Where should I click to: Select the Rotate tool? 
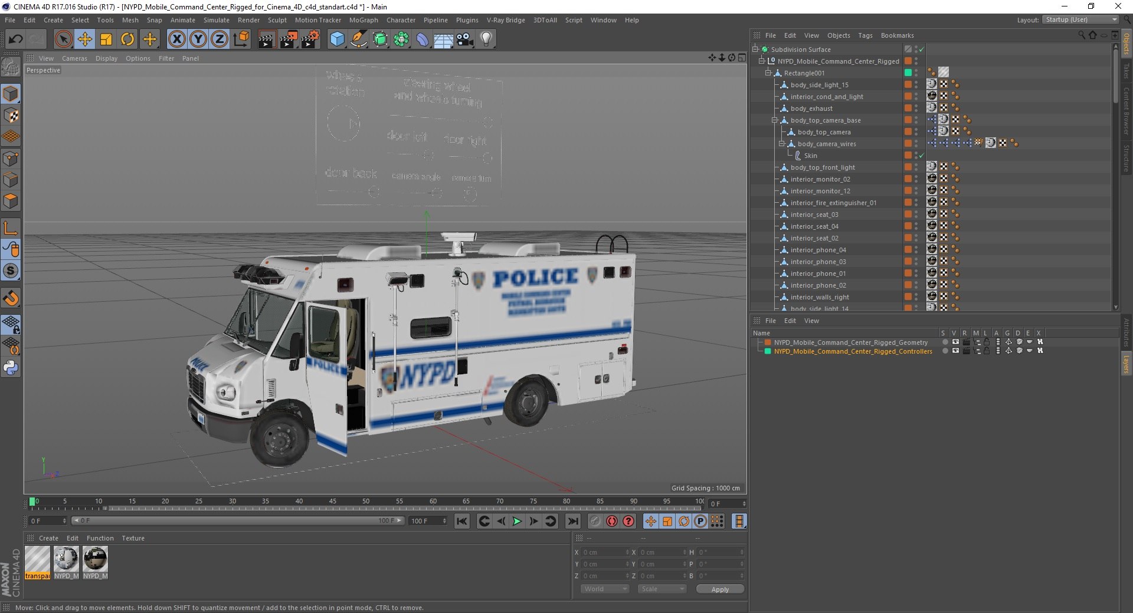(x=127, y=39)
